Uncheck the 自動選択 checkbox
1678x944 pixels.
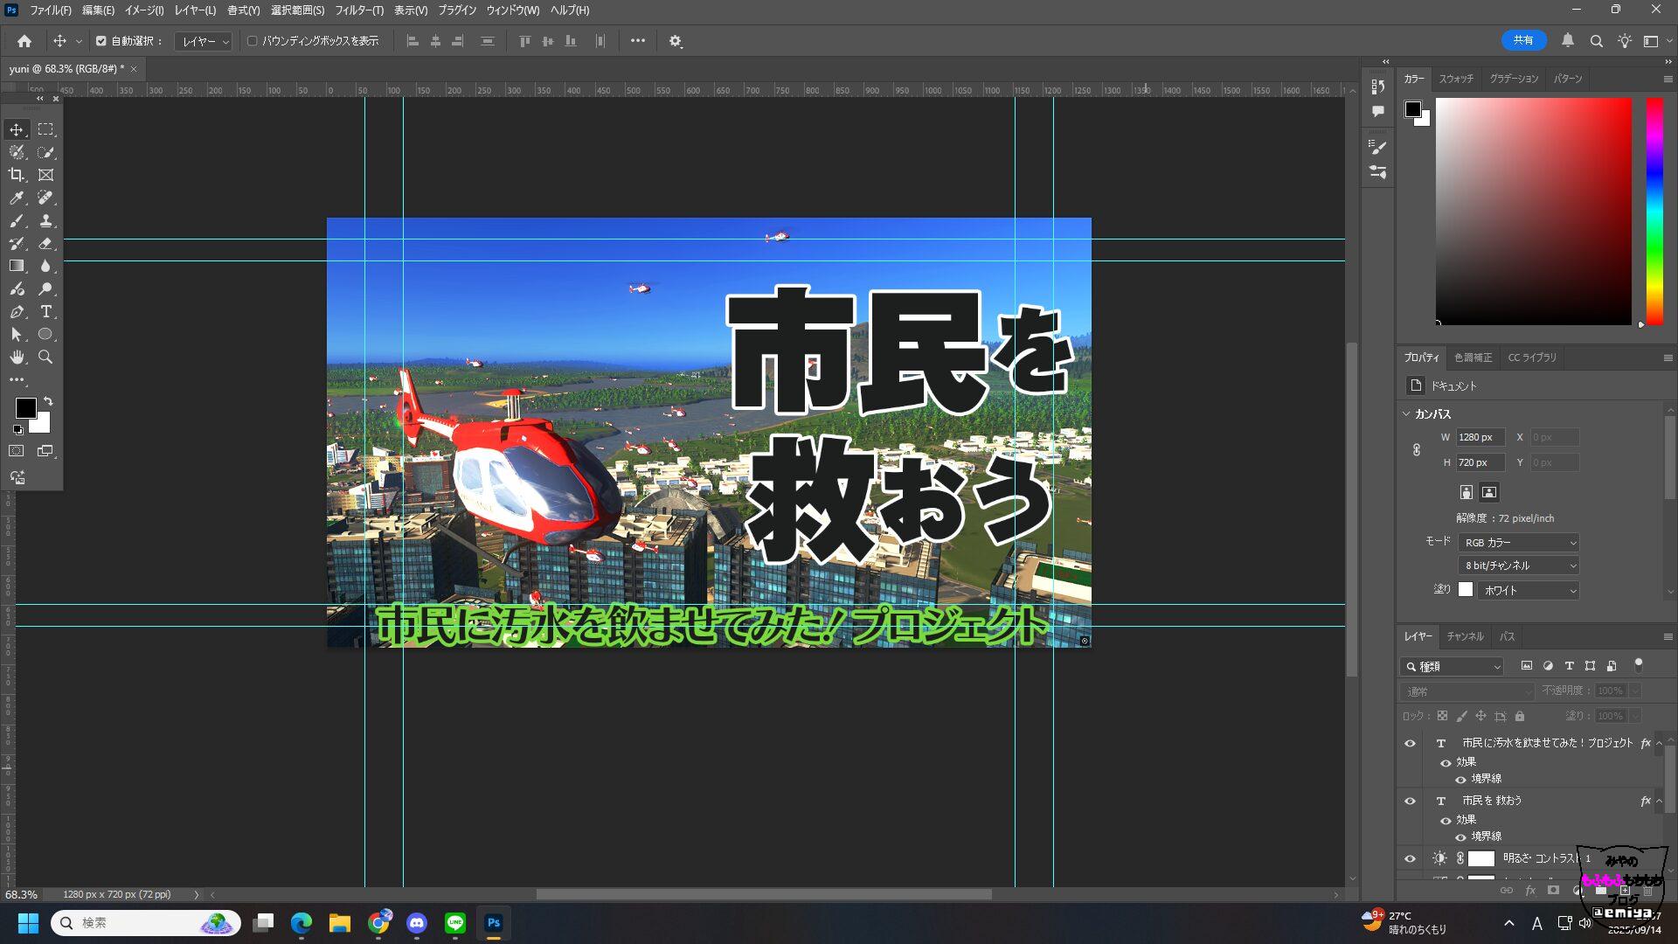pyautogui.click(x=101, y=41)
